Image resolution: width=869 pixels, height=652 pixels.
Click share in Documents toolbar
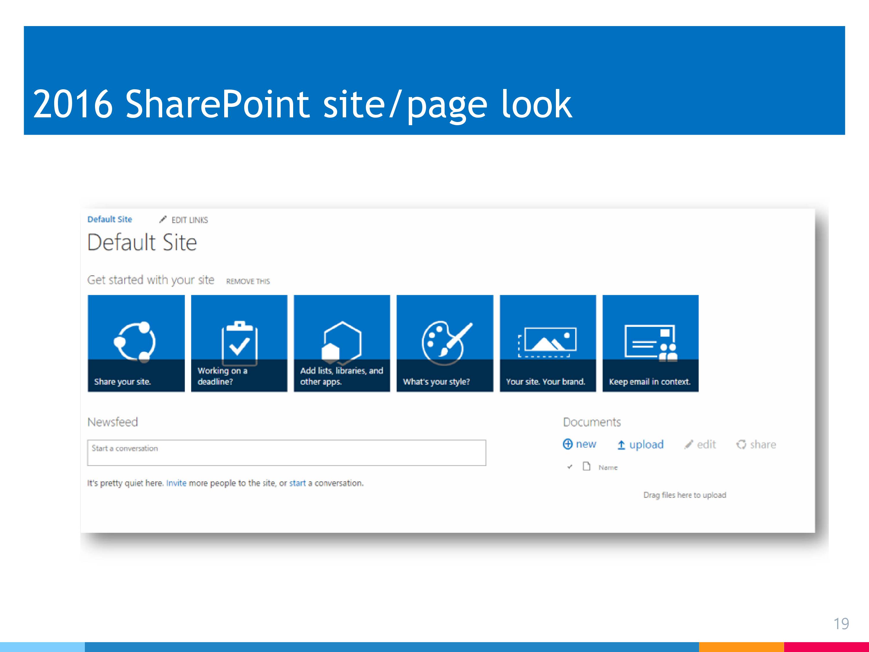756,445
